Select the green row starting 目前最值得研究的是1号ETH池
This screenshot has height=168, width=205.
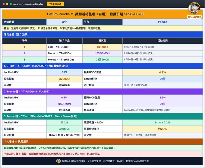[102, 148]
